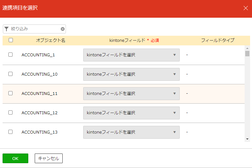Click the scrollbar up arrow
The width and height of the screenshot is (252, 168).
[x=248, y=48]
